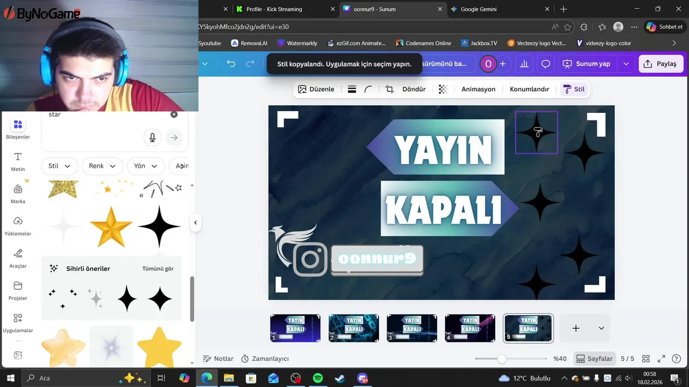This screenshot has width=689, height=387.
Task: Open the line weight options icon
Action: pyautogui.click(x=352, y=89)
